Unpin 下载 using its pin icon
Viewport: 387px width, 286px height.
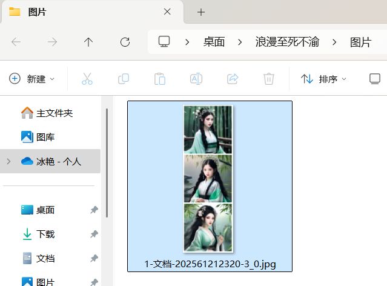94,234
